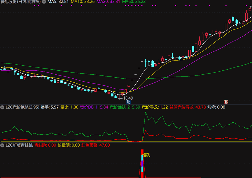Click the 红色预警: 47.00 value
Image resolution: width=252 pixels, height=178 pixels.
click(96, 145)
